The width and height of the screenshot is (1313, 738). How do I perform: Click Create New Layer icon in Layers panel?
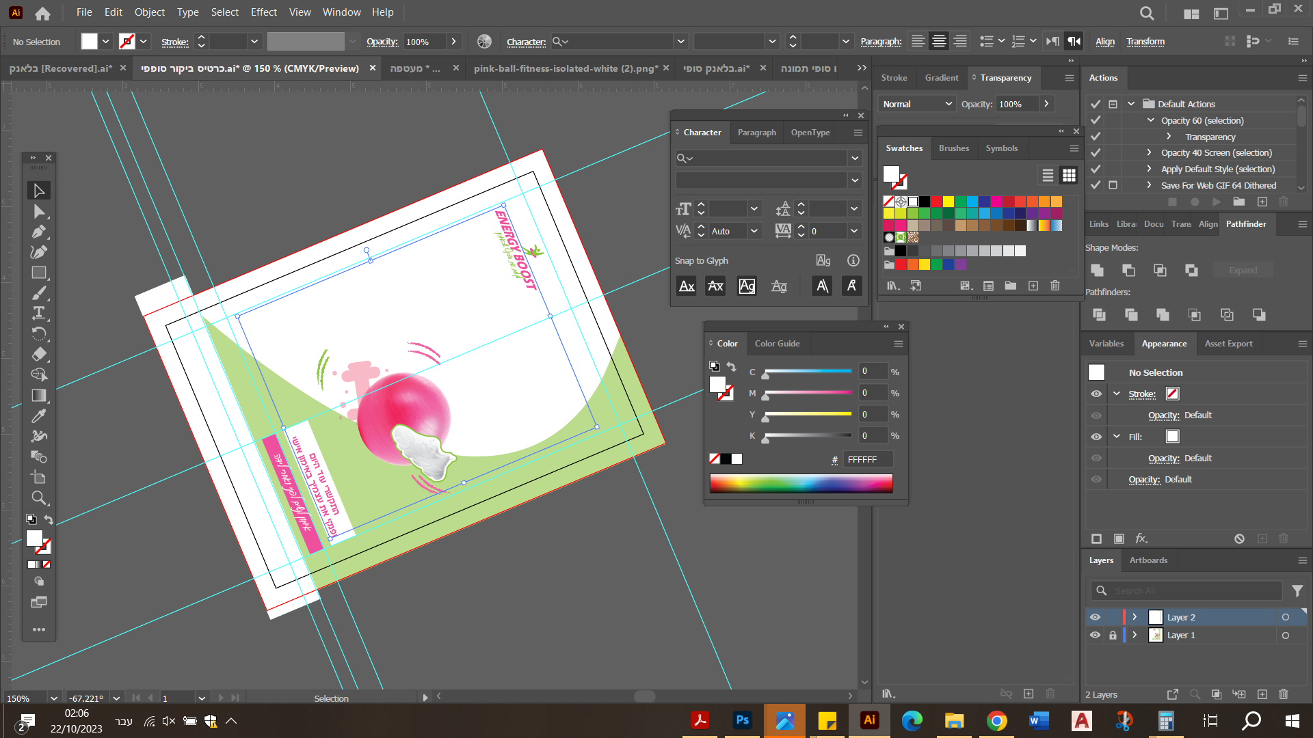(1262, 694)
